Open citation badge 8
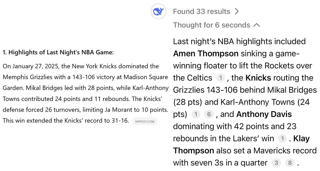This screenshot has width=320, height=171. [x=290, y=163]
